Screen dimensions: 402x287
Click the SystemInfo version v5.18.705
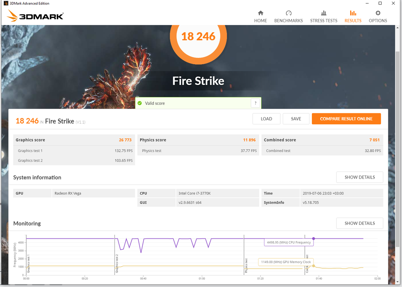pos(311,202)
